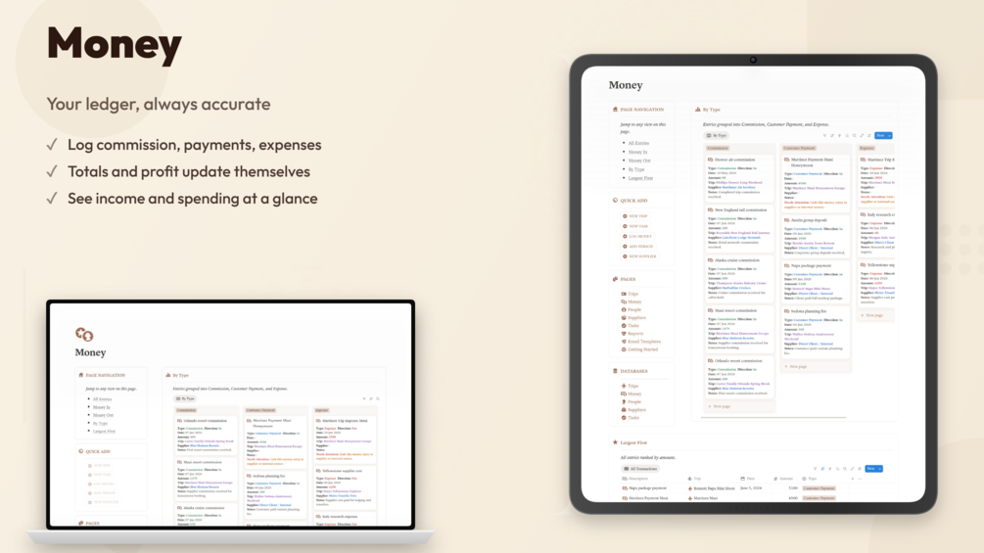Click Money Out link on laptop screen
Screen dimensions: 984x553
103,415
